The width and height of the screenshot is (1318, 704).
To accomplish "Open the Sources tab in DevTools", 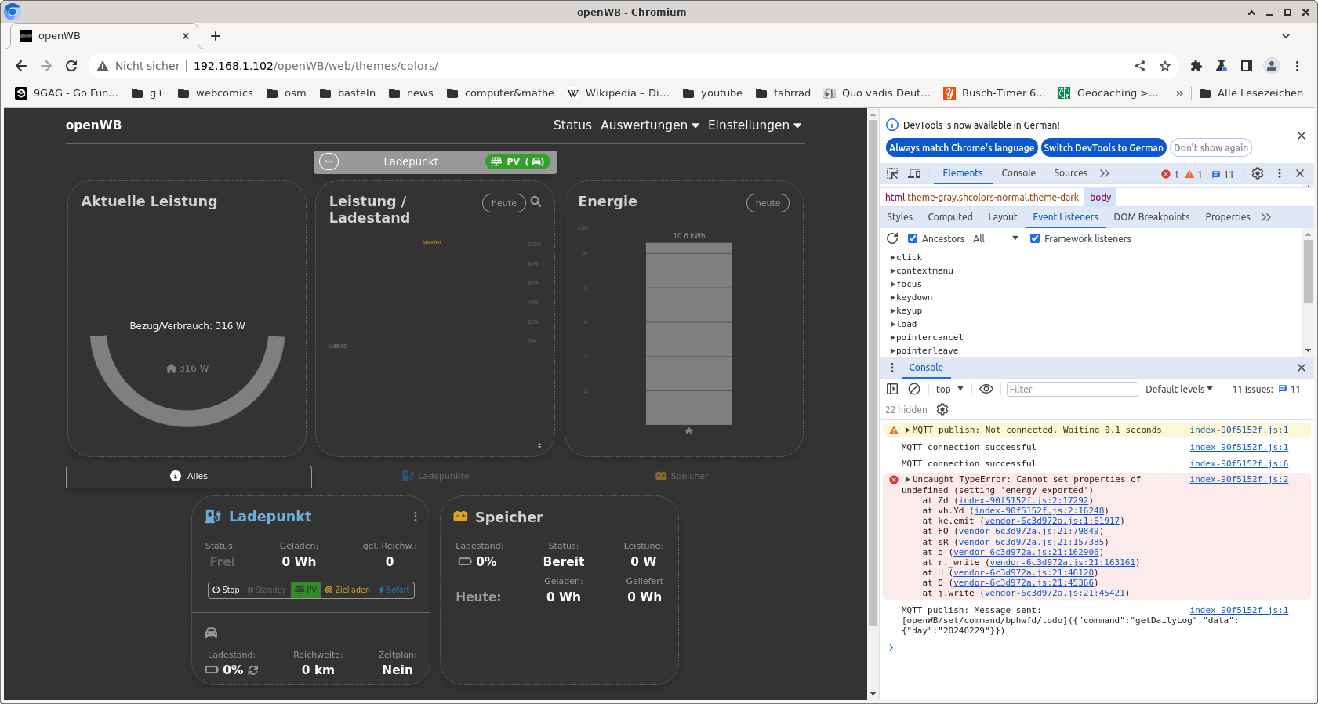I will pyautogui.click(x=1070, y=173).
